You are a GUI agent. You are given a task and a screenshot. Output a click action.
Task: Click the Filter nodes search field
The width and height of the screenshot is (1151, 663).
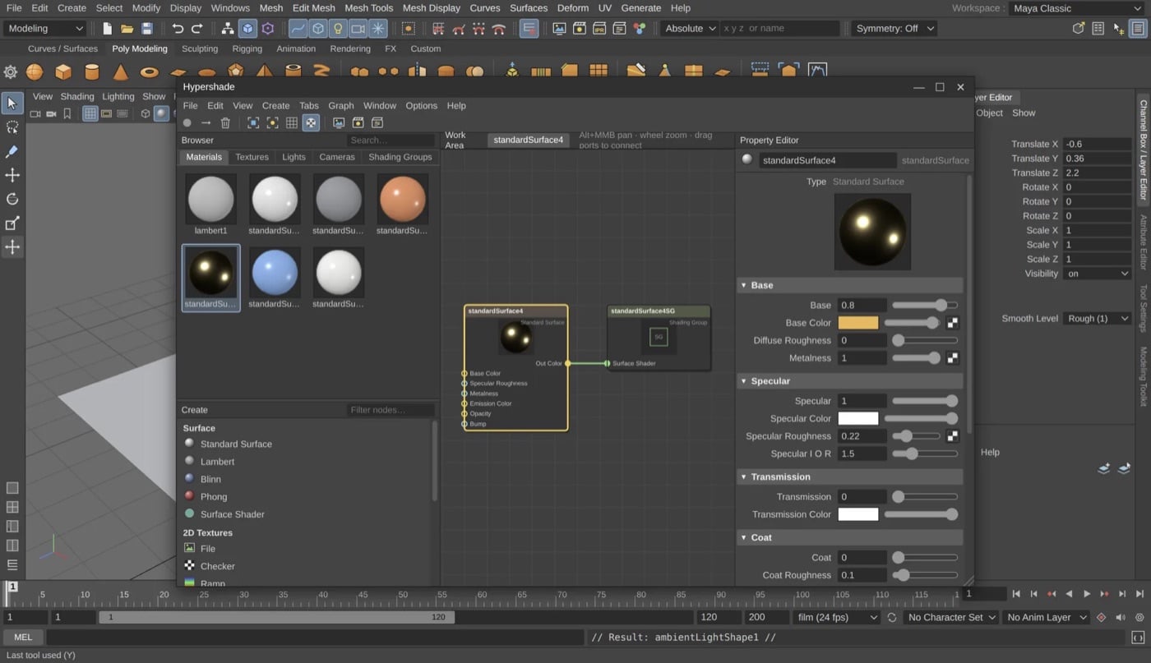(x=391, y=410)
